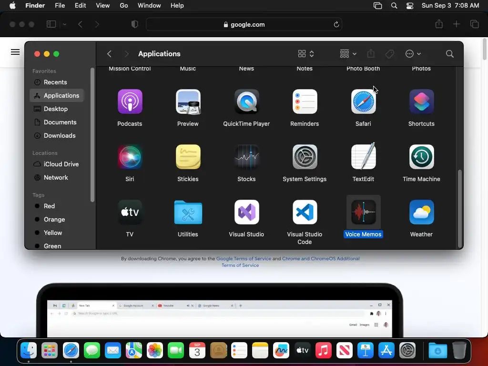
Task: Select the TV app icon in Finder
Action: click(130, 212)
